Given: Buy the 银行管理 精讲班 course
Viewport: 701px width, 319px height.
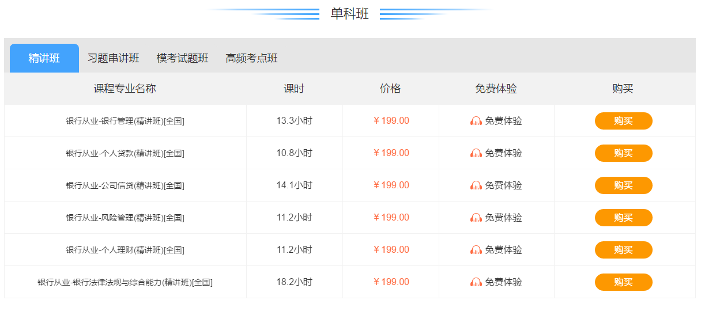Looking at the screenshot, I should (x=624, y=121).
